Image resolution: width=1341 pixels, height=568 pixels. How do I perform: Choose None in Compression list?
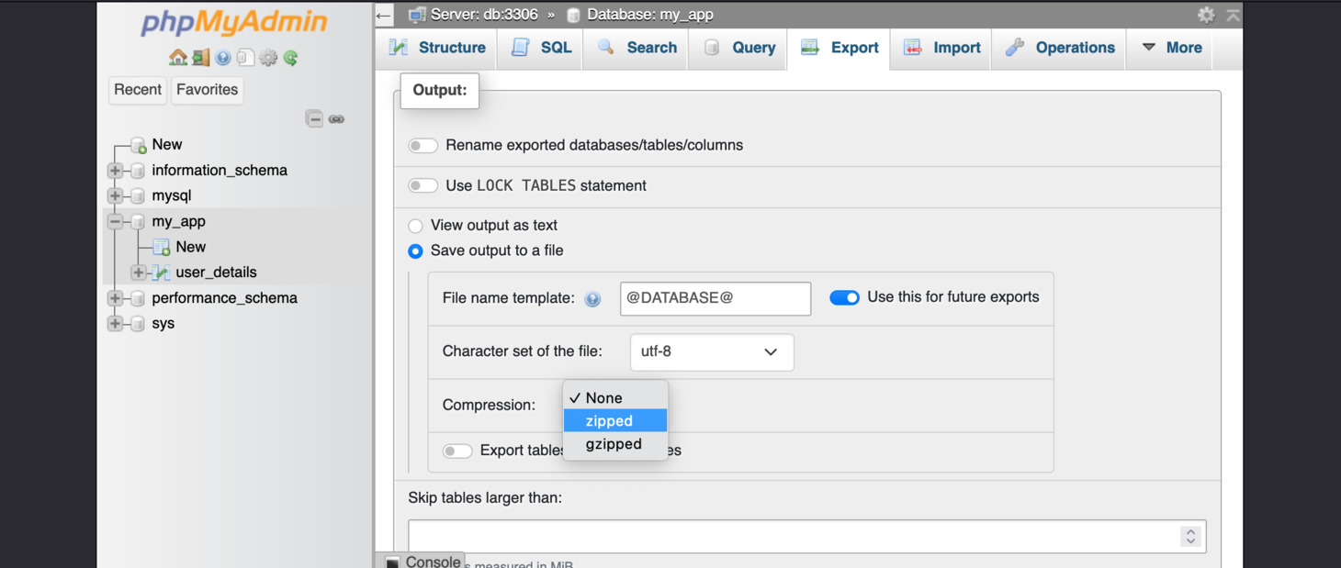tap(615, 397)
